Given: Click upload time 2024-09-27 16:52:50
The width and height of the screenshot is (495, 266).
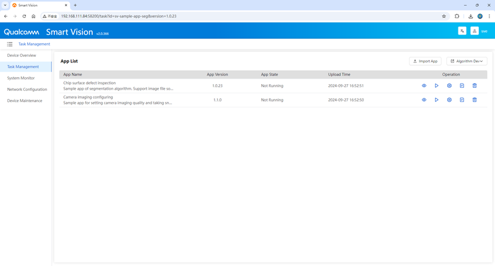Looking at the screenshot, I should tap(346, 100).
